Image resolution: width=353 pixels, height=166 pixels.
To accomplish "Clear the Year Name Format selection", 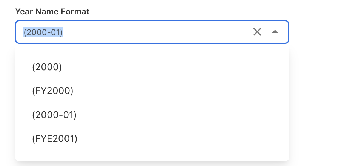I will click(x=257, y=32).
